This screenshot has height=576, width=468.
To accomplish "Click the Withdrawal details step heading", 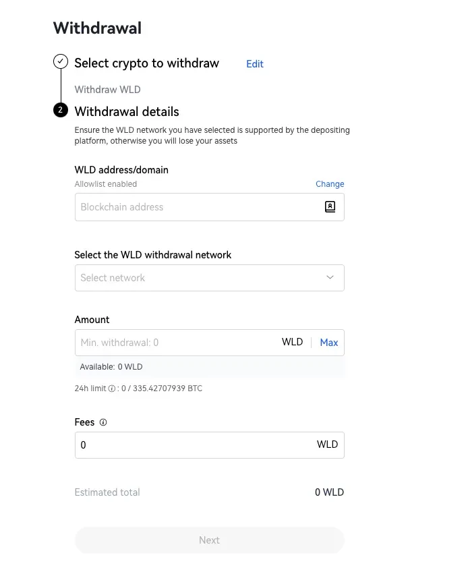I will [127, 112].
